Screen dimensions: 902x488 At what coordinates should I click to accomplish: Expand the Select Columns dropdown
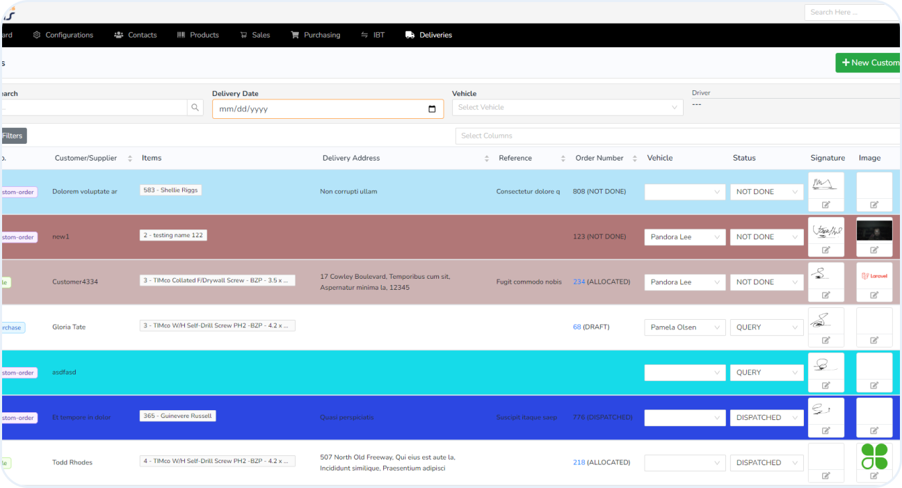click(678, 136)
